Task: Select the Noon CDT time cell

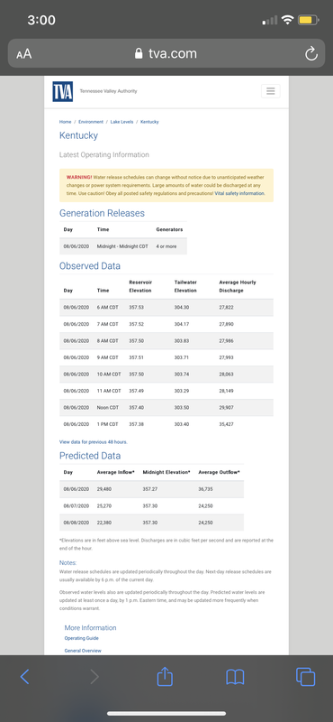Action: [107, 408]
